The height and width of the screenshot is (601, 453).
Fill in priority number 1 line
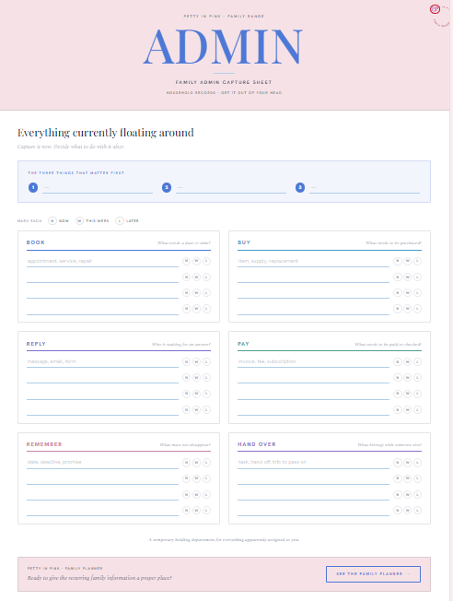pos(98,188)
